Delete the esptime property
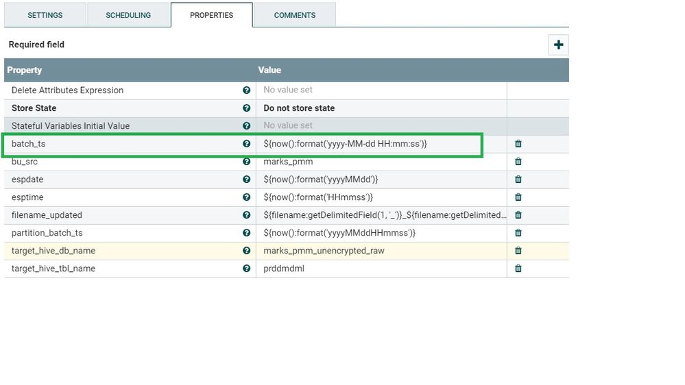This screenshot has width=685, height=385. tap(518, 197)
